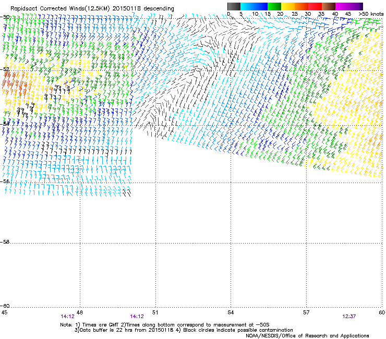Click the '45' longitude label at bottom left
The height and width of the screenshot is (339, 386).
(4, 312)
